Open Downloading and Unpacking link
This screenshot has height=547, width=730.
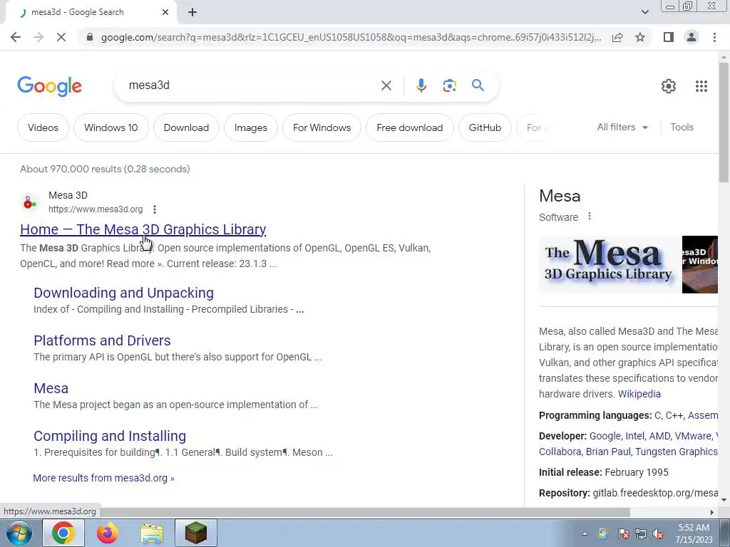click(x=123, y=293)
